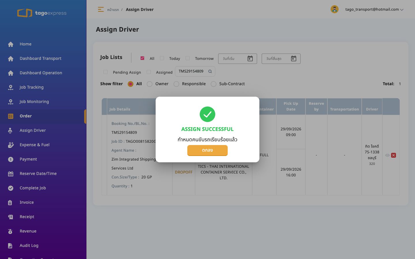415x259 pixels.
Task: Open start date calendar icon
Action: click(250, 59)
